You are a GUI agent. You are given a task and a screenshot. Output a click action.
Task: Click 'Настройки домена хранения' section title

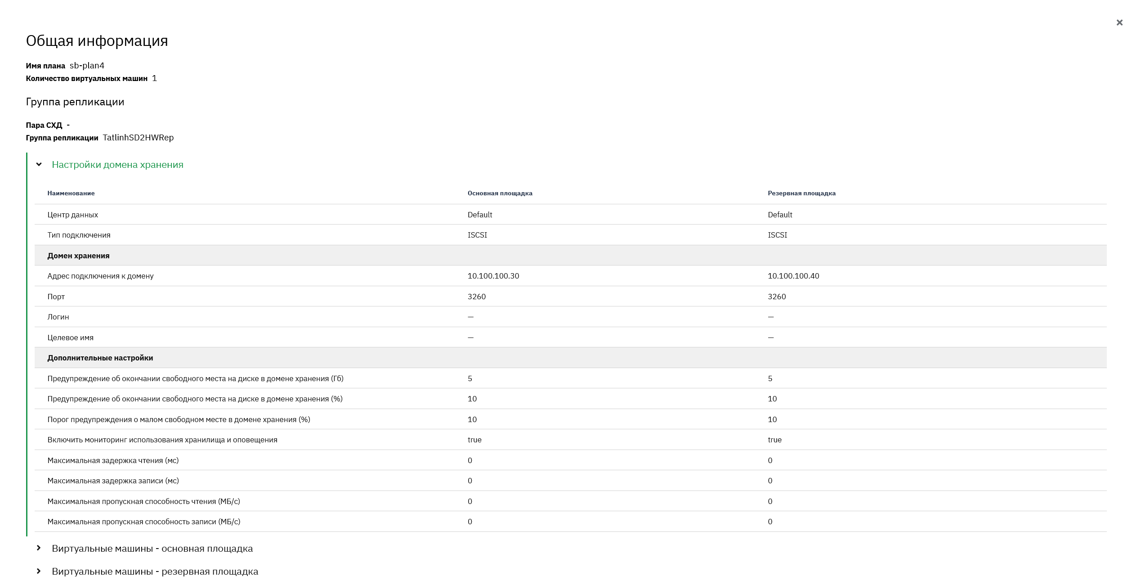coord(117,165)
